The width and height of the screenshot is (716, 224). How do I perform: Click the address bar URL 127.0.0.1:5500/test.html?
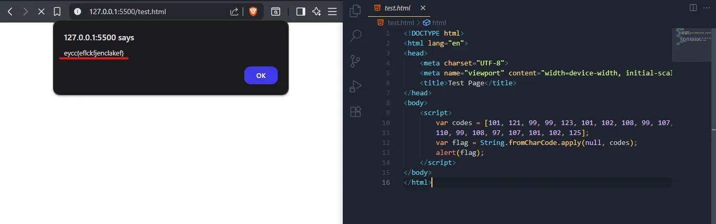tap(128, 11)
